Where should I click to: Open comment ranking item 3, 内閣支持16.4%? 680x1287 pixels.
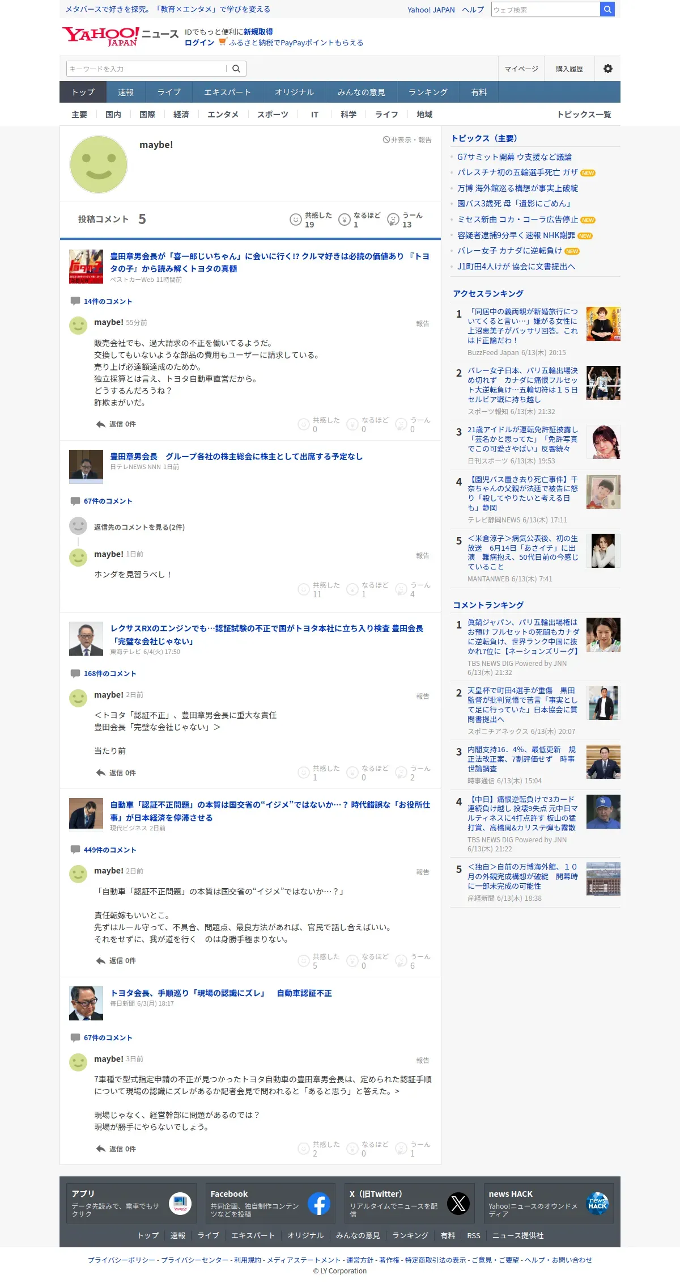pos(521,759)
